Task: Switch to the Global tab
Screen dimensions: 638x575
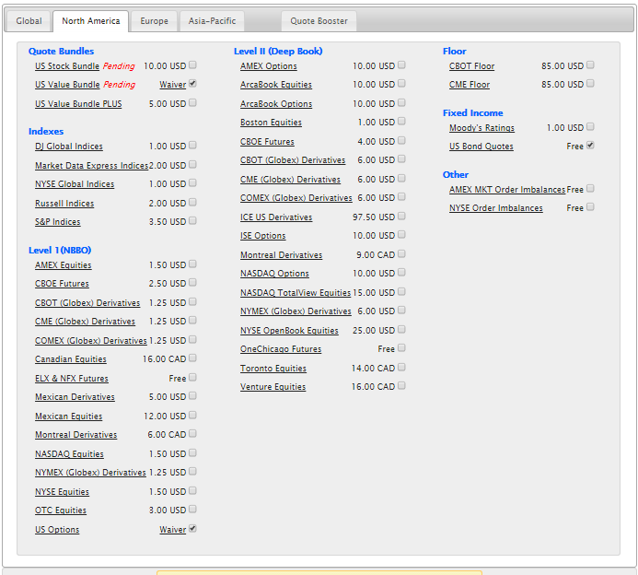Action: point(29,21)
